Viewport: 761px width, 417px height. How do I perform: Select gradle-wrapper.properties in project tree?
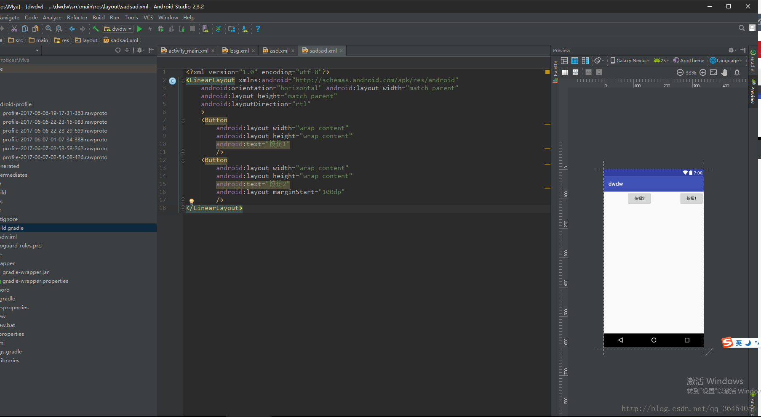pos(35,281)
